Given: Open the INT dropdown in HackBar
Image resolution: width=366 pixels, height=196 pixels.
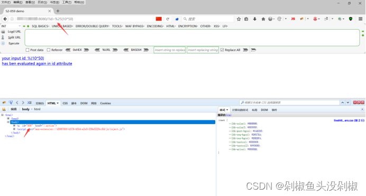Looking at the screenshot, I should coord(11,26).
